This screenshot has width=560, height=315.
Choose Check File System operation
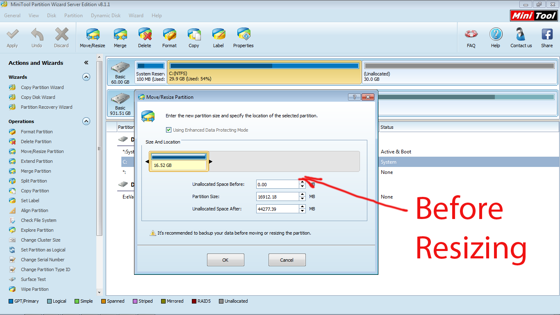(39, 220)
